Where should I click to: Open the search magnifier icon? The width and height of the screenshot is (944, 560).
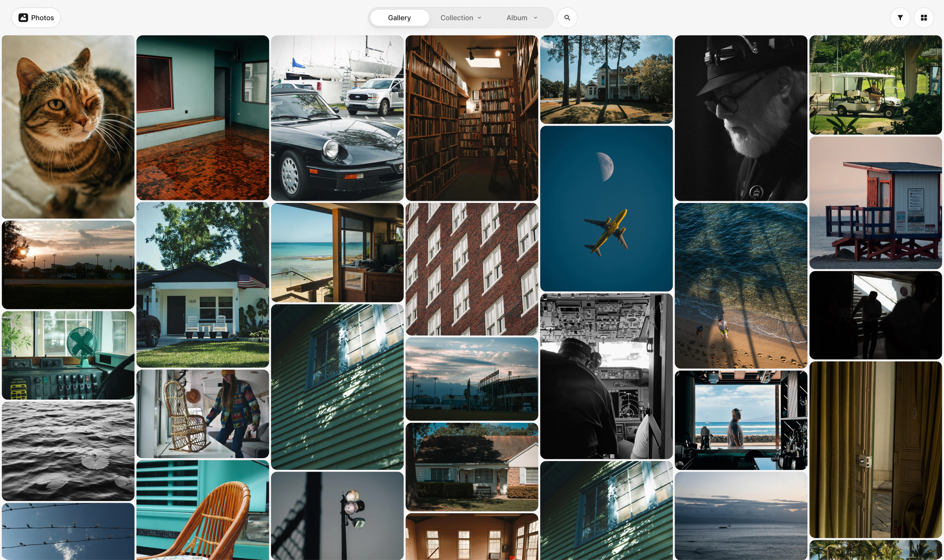pyautogui.click(x=567, y=18)
